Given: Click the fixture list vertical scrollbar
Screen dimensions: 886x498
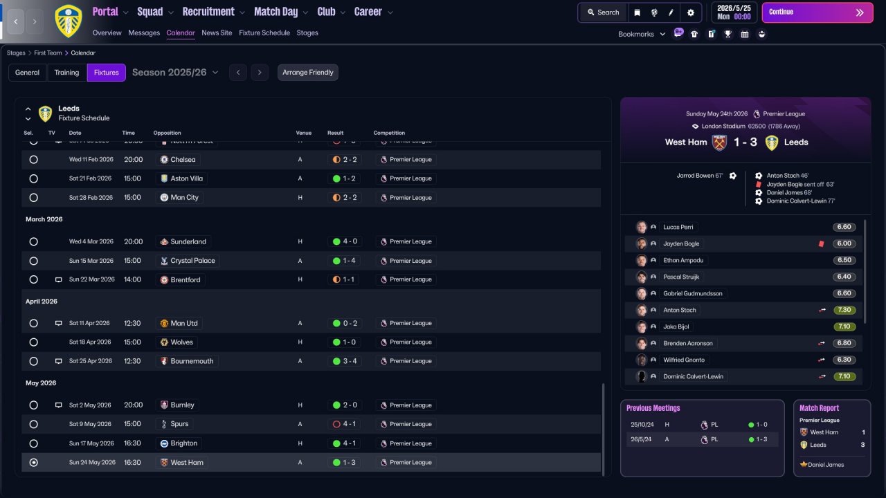Looking at the screenshot, I should click(604, 429).
